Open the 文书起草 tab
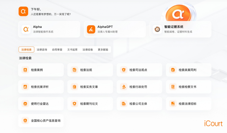Screen dimensions: 227x133 (72, 50)
